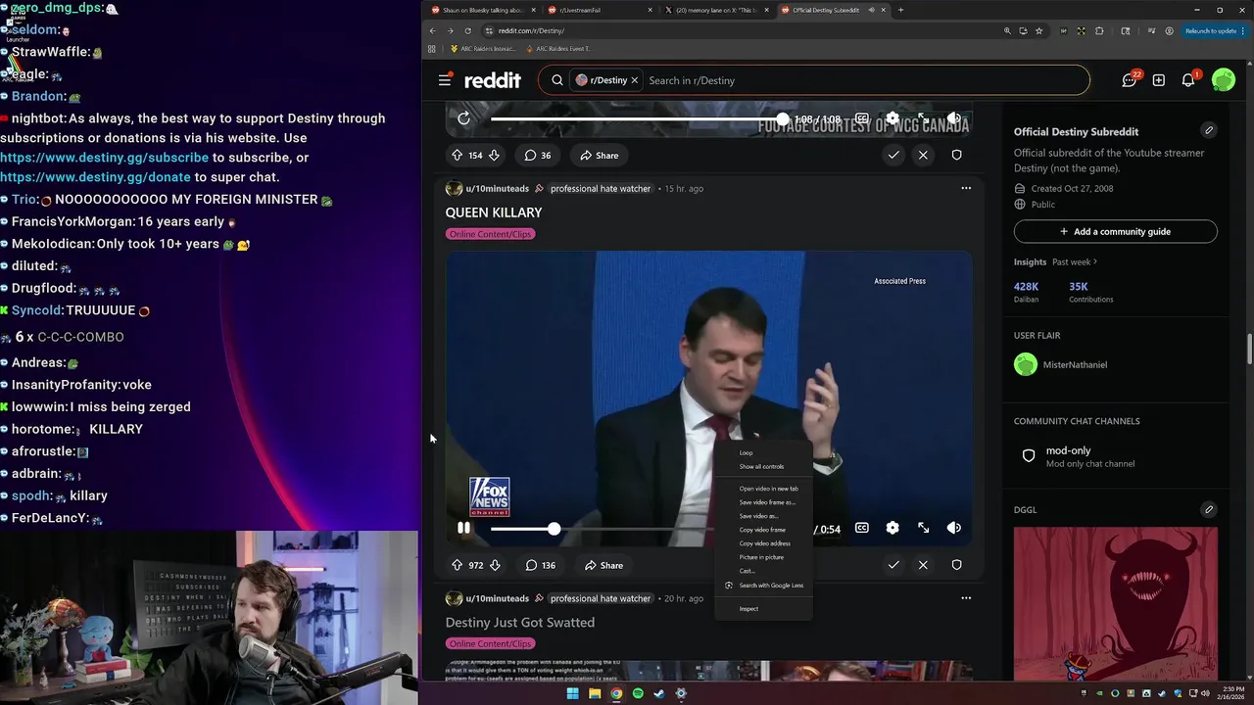The image size is (1254, 705).
Task: Open overflow menu for Destiny Just Got Swatted
Action: (966, 598)
